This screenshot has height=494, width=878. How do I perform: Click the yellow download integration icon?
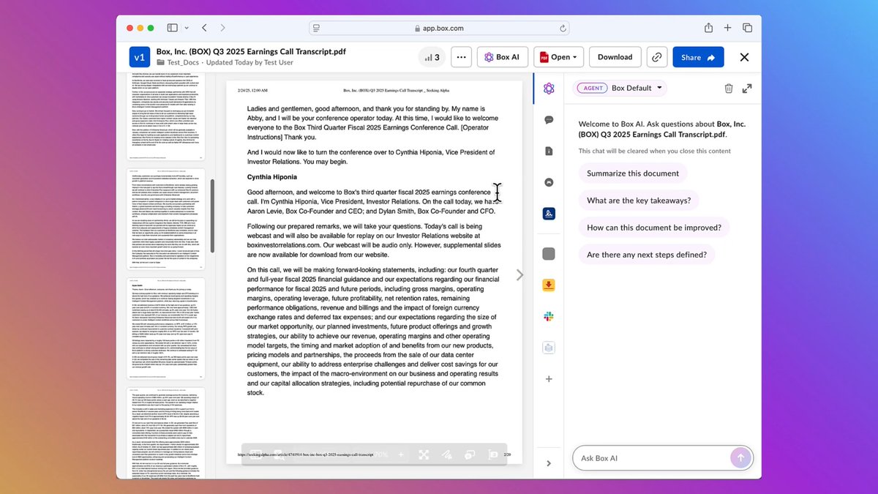549,285
